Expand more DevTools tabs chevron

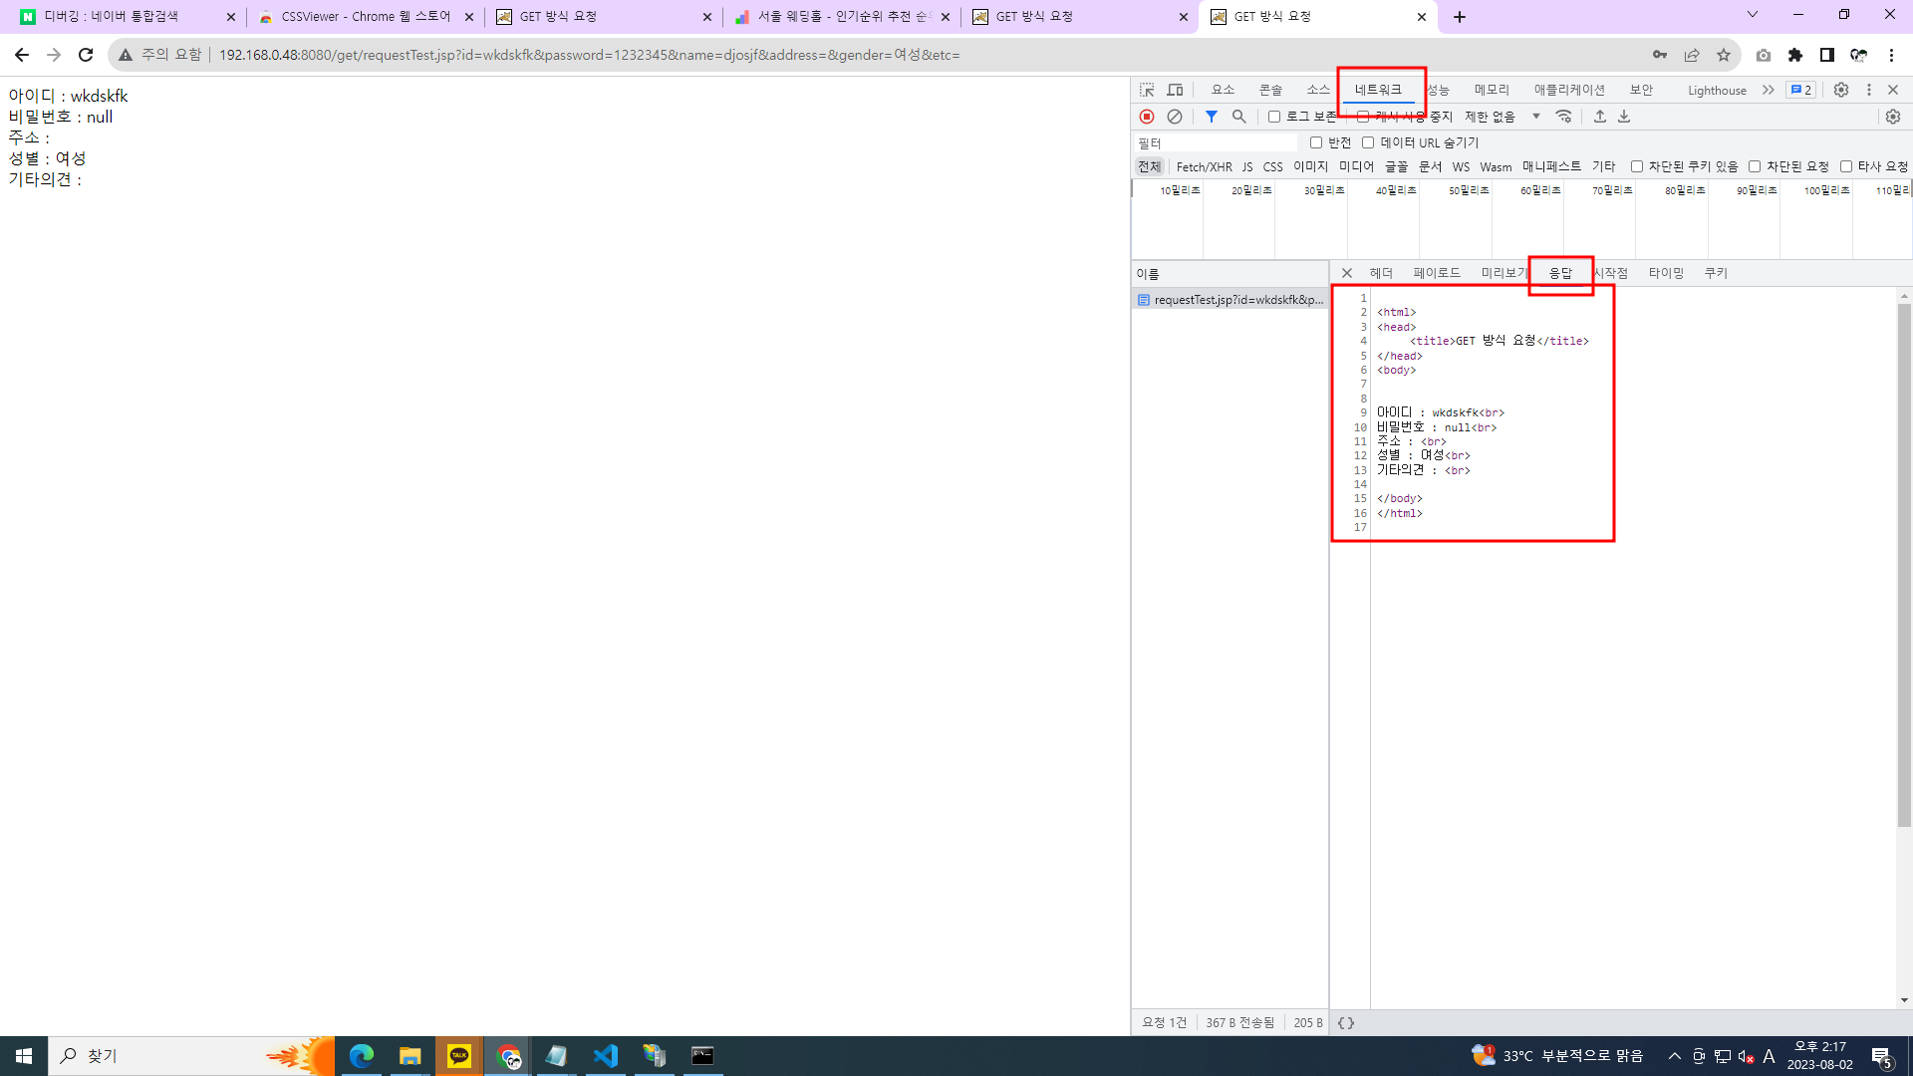1768,90
